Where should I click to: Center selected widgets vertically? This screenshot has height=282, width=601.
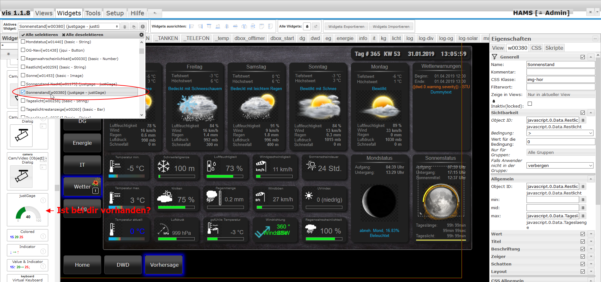pos(236,26)
